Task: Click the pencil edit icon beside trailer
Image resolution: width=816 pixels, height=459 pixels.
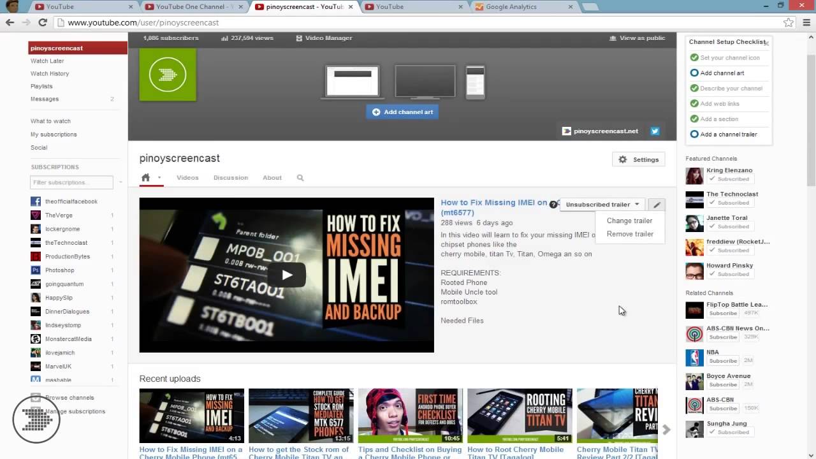Action: [657, 205]
